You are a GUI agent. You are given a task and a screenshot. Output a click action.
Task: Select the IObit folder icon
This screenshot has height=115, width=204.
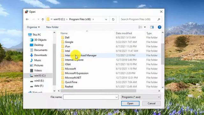pyautogui.click(x=62, y=64)
